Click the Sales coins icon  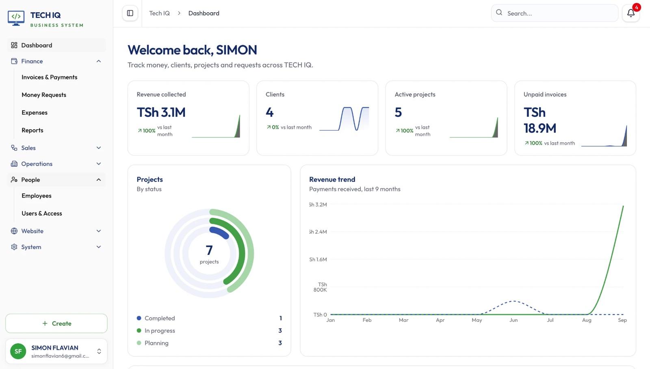[x=14, y=148]
